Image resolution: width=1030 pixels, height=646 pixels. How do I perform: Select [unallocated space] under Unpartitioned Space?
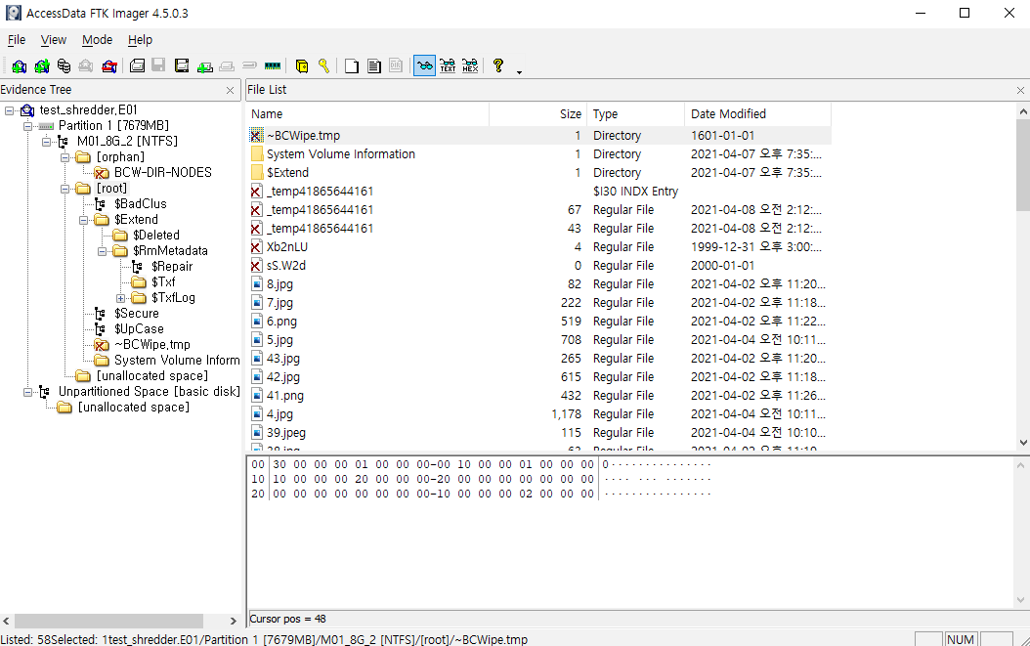click(x=133, y=408)
